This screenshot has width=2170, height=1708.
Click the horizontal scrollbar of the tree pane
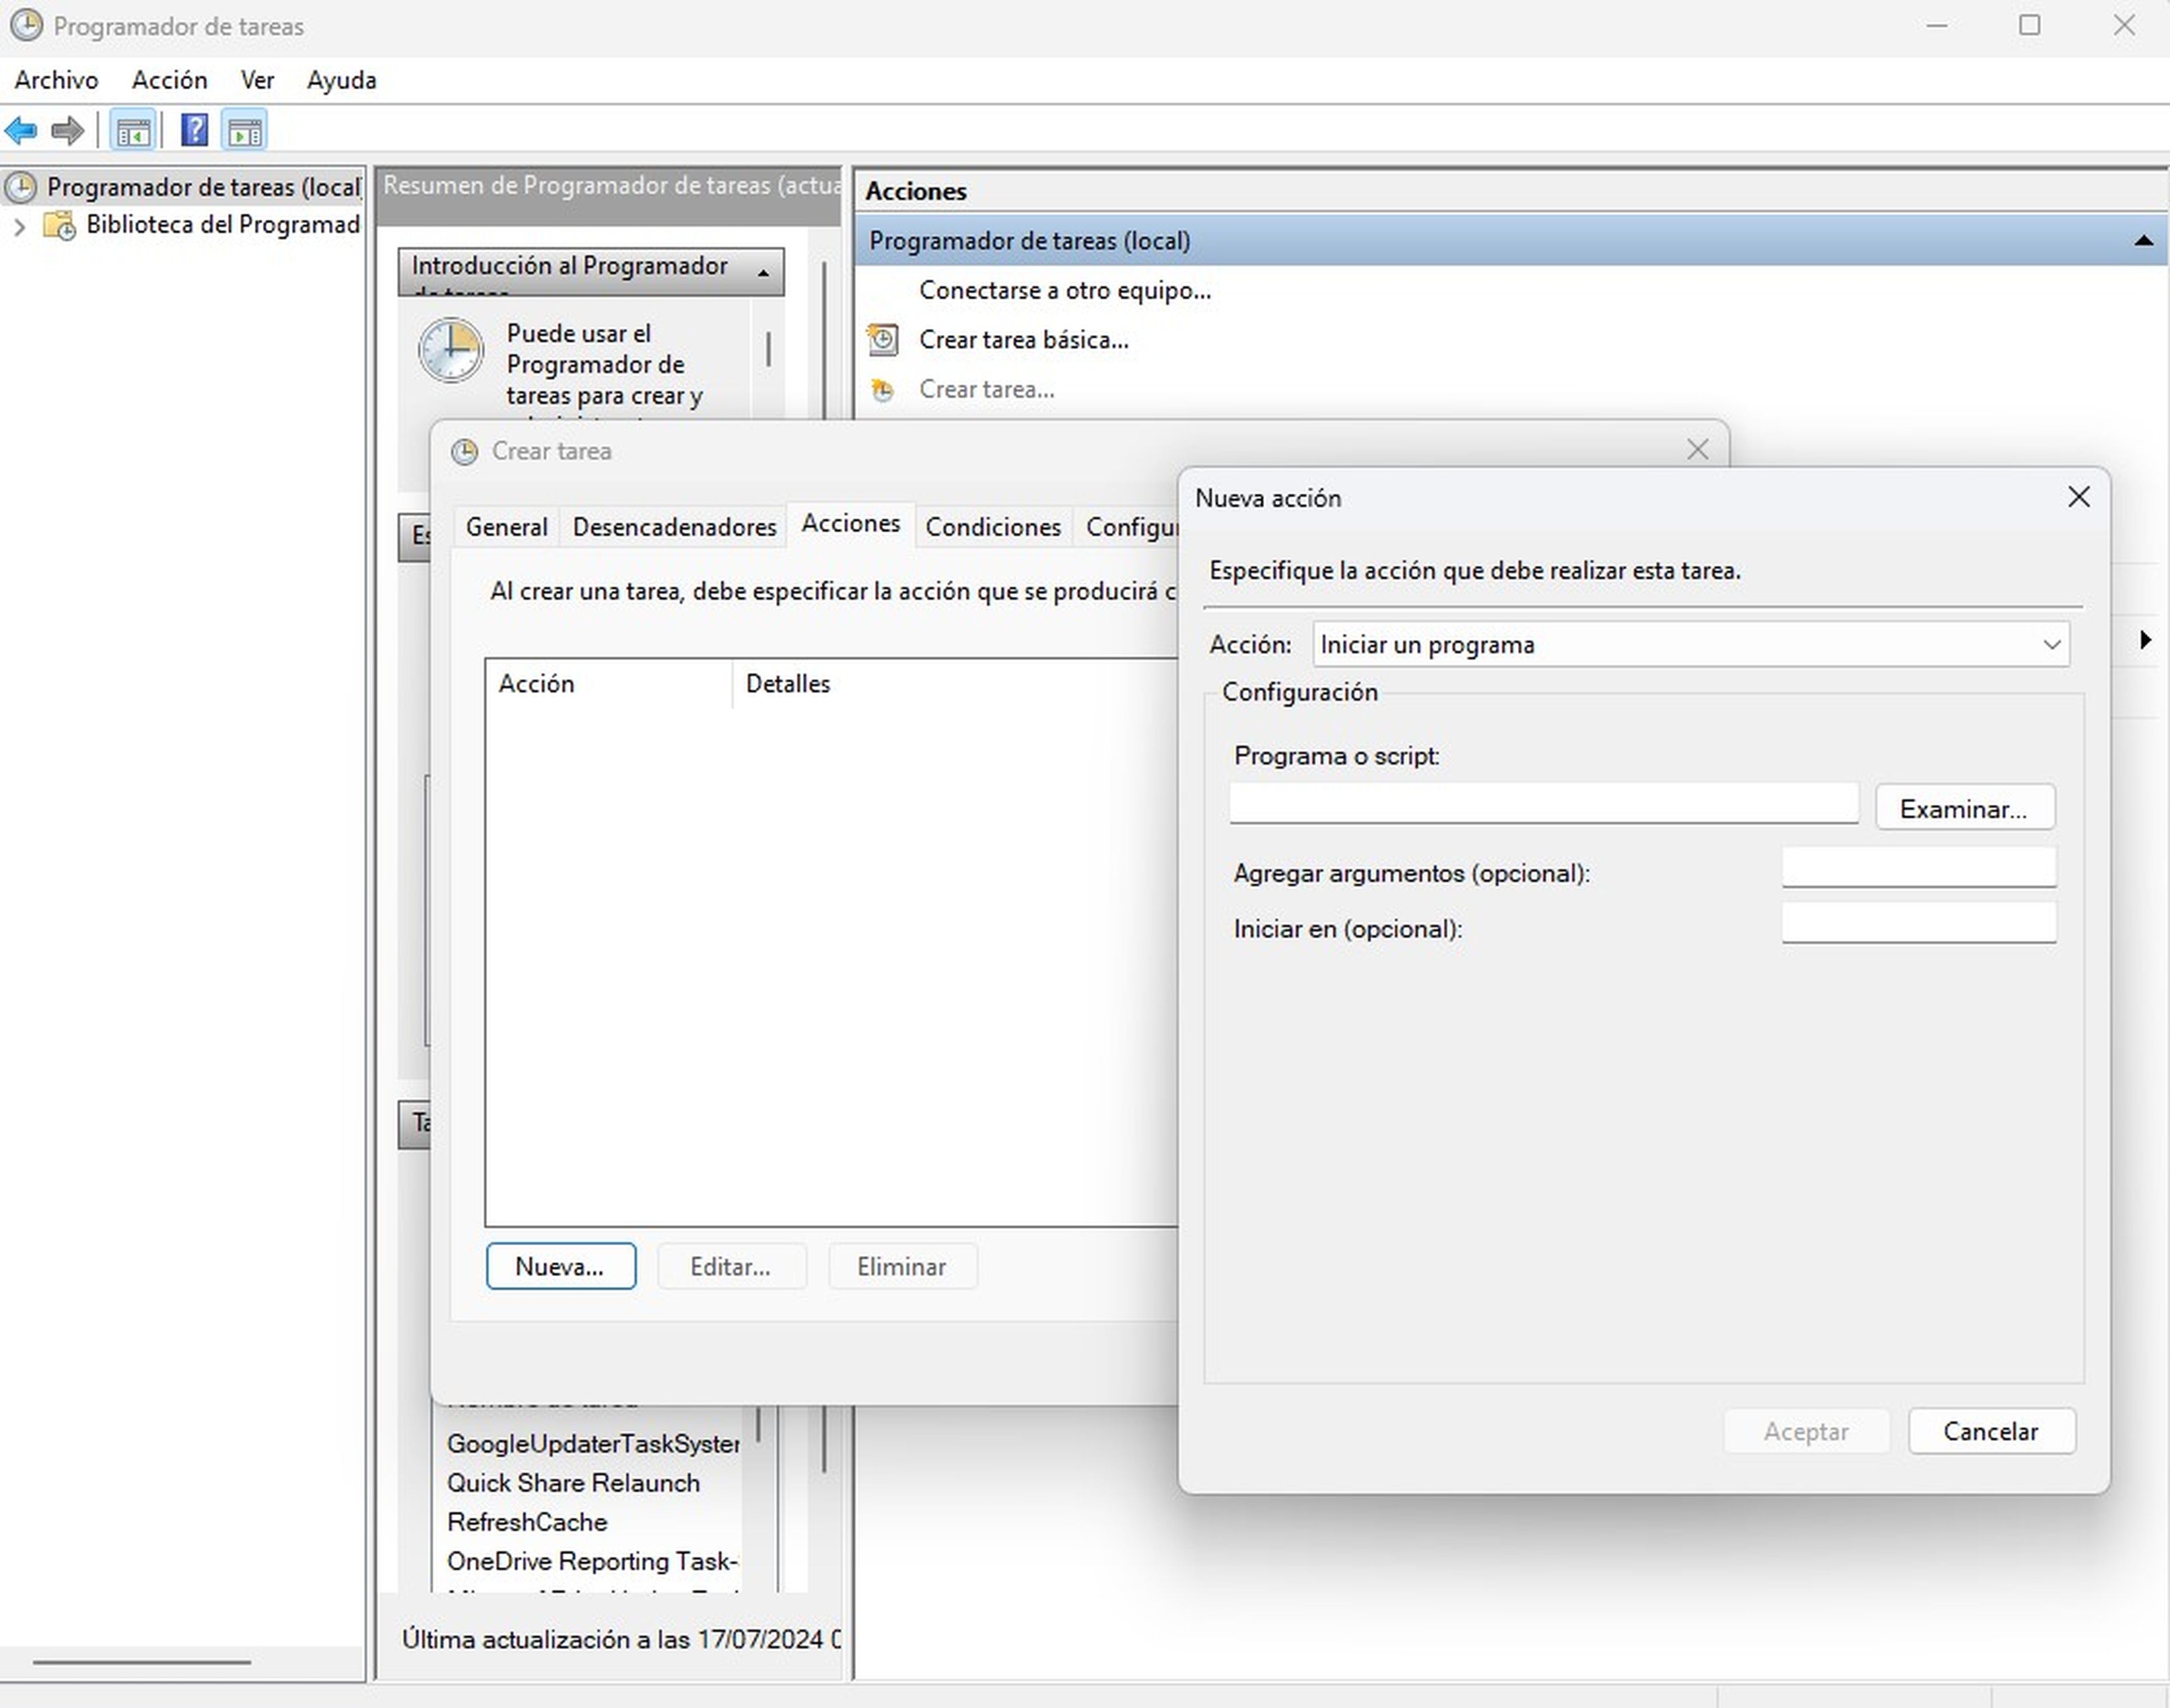click(x=141, y=1662)
